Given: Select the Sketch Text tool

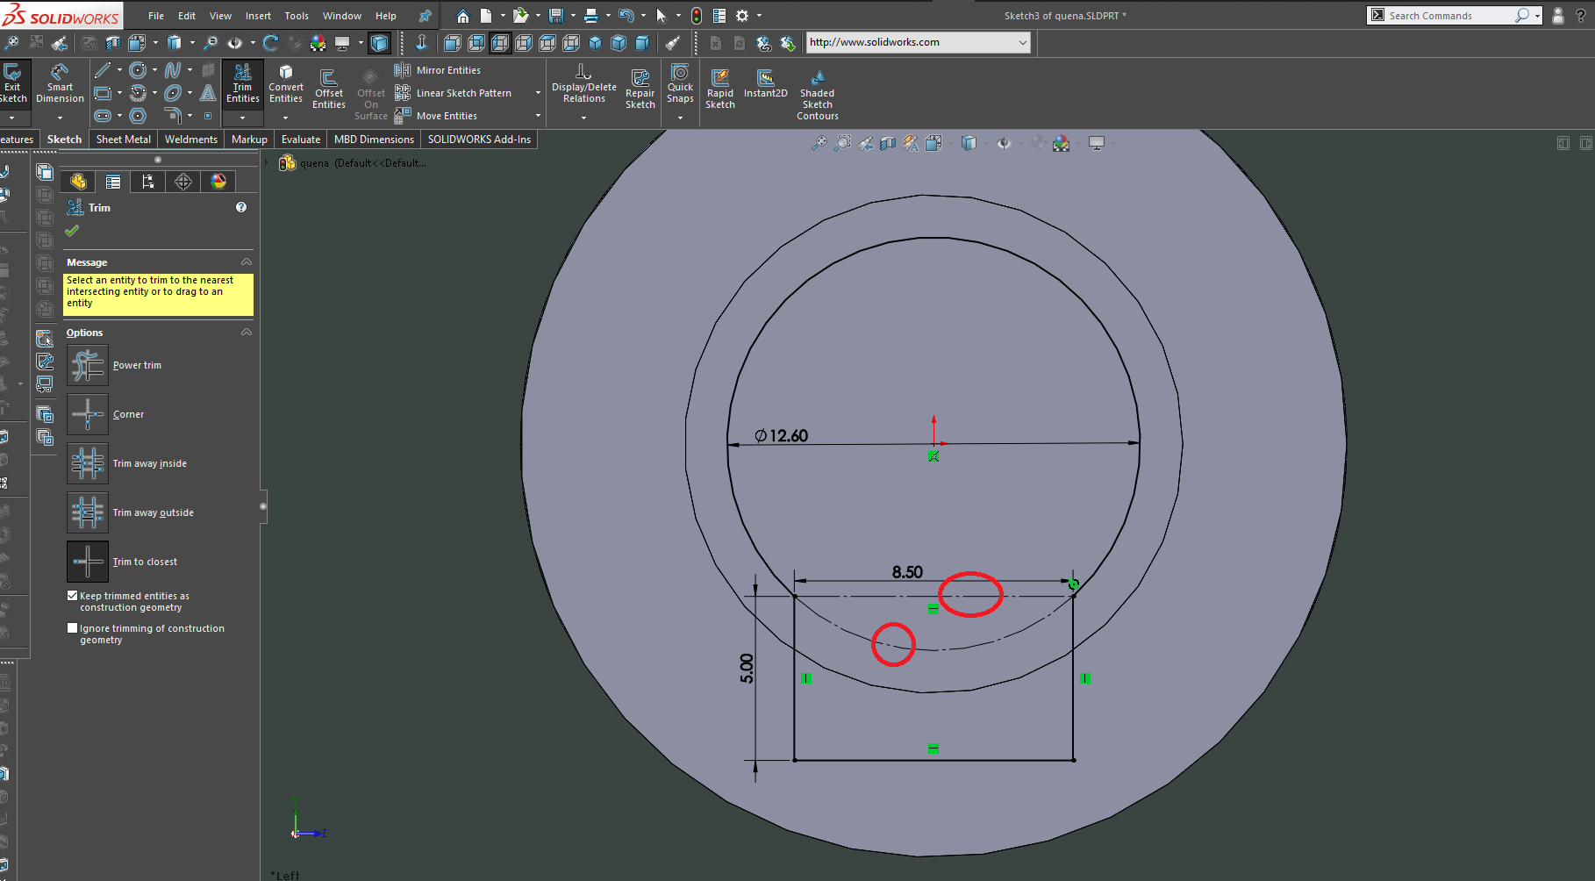Looking at the screenshot, I should [x=208, y=93].
